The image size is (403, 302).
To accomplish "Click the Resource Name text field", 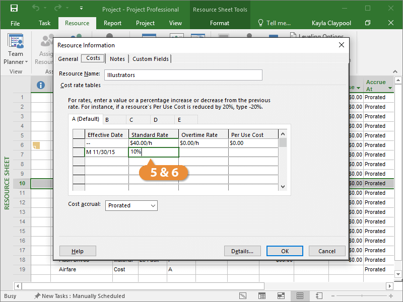I will [183, 75].
